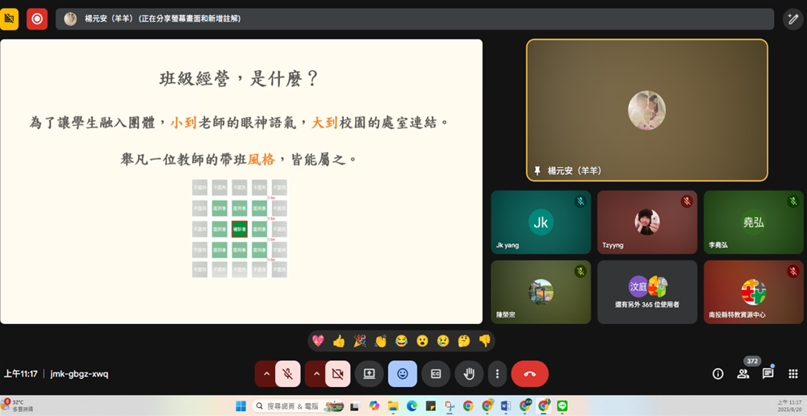Image resolution: width=807 pixels, height=416 pixels.
Task: Open the weather widget showing 32°C
Action: [x=16, y=406]
